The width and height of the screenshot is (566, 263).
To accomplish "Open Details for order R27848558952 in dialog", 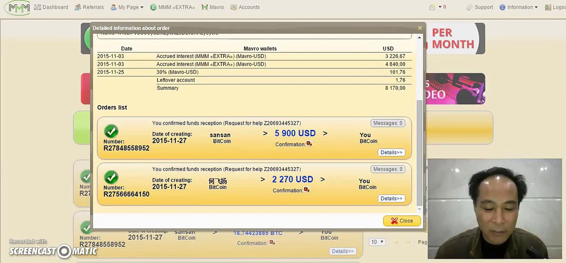I will tap(391, 152).
